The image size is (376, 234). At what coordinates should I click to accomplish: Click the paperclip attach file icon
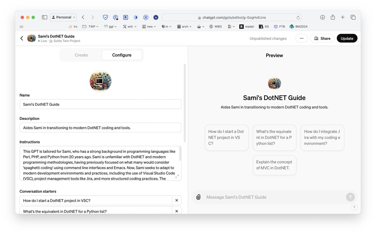pyautogui.click(x=198, y=197)
